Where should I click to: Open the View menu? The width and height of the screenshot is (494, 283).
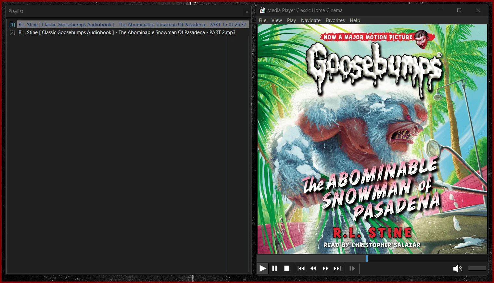tap(277, 20)
